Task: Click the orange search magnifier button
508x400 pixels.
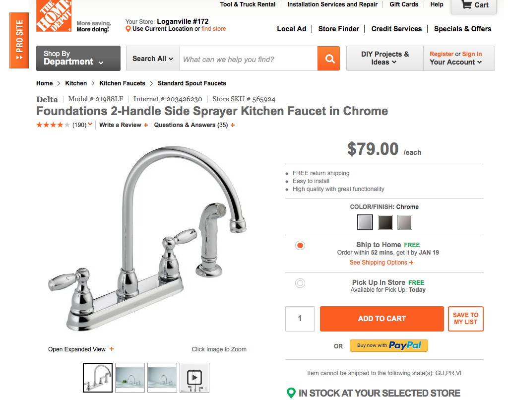Action: (328, 59)
